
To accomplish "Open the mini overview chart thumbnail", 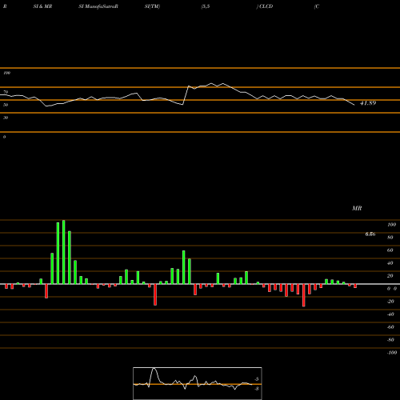I will tap(198, 383).
